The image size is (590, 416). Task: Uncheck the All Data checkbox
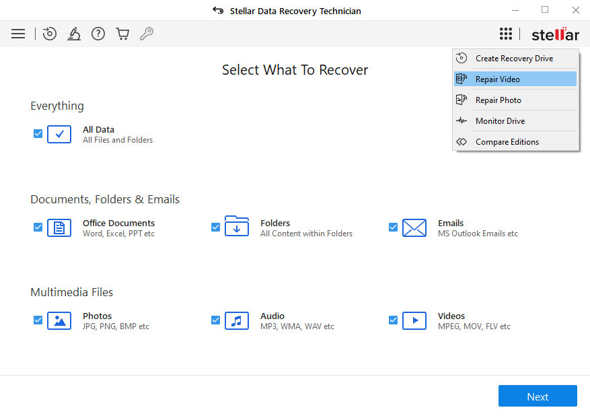coord(38,134)
